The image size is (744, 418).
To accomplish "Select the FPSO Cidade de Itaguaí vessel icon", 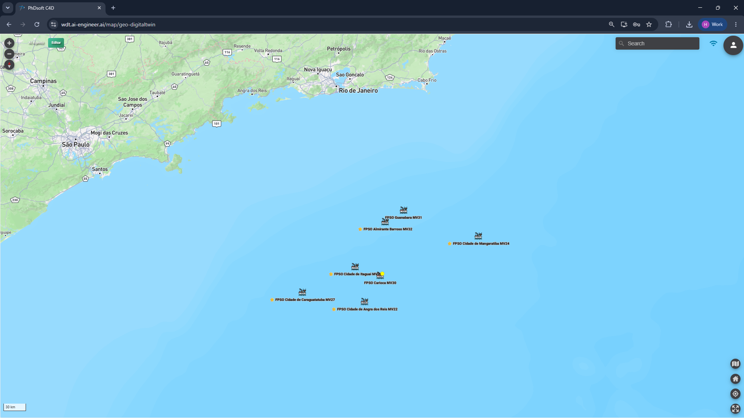I will point(355,267).
